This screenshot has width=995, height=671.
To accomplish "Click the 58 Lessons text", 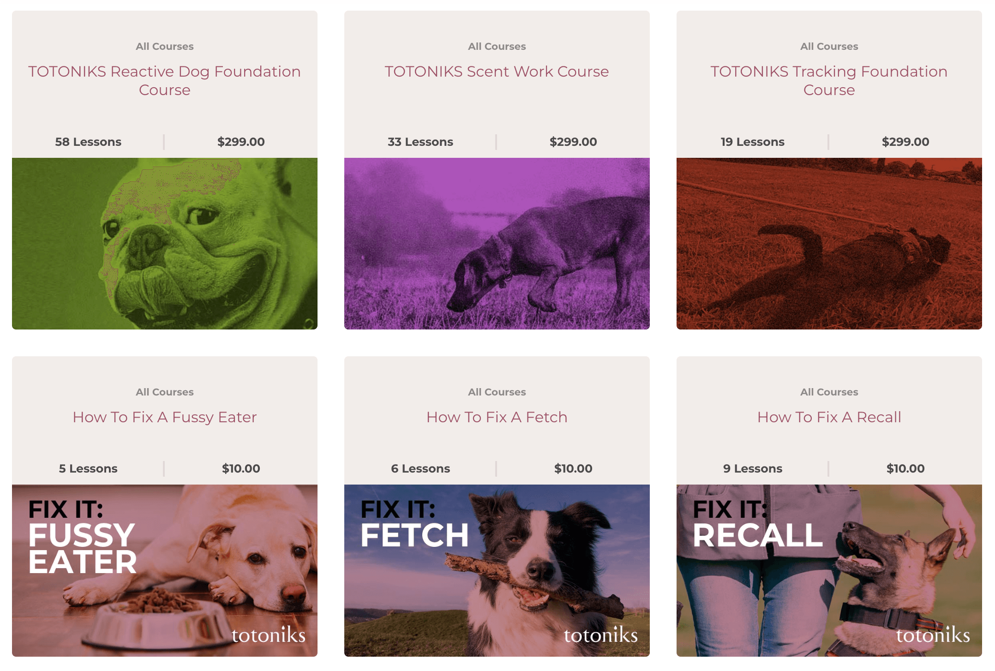I will pos(88,142).
